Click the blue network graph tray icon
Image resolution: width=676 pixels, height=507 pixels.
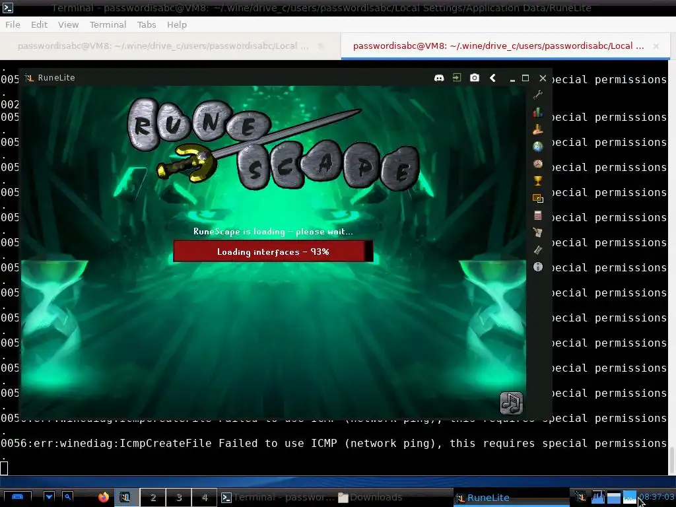(x=629, y=498)
